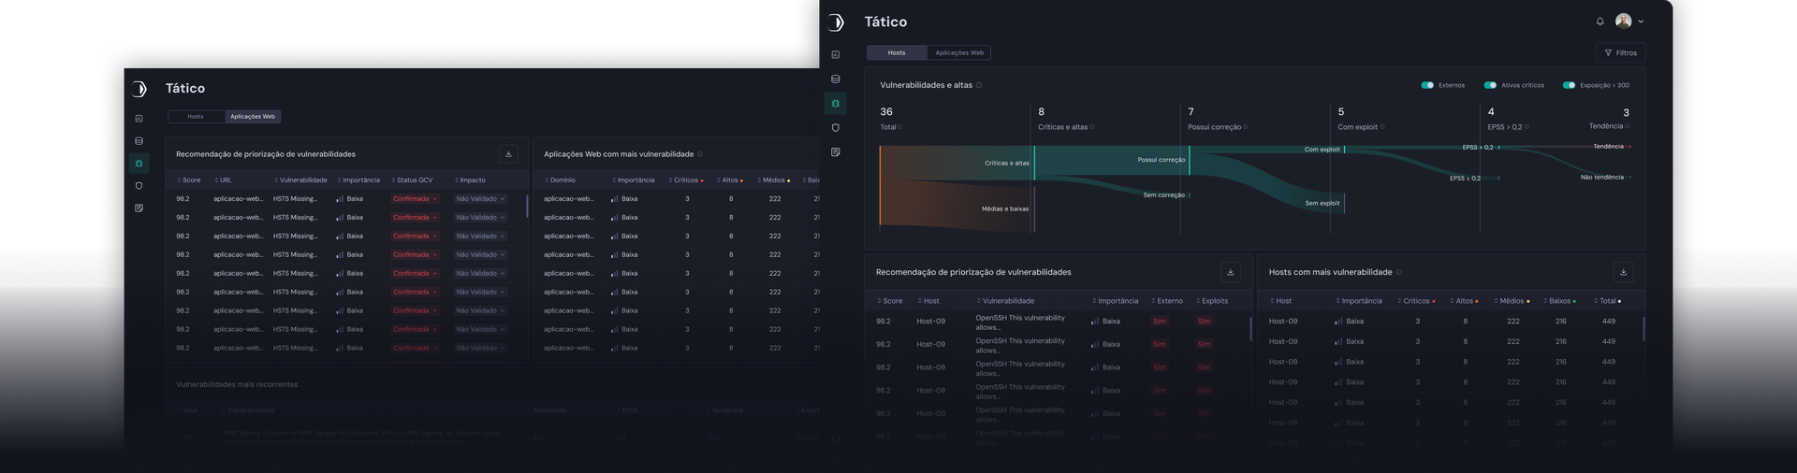Screen dimensions: 1797x473
Task: Click the notifications bell icon
Action: pyautogui.click(x=1600, y=21)
